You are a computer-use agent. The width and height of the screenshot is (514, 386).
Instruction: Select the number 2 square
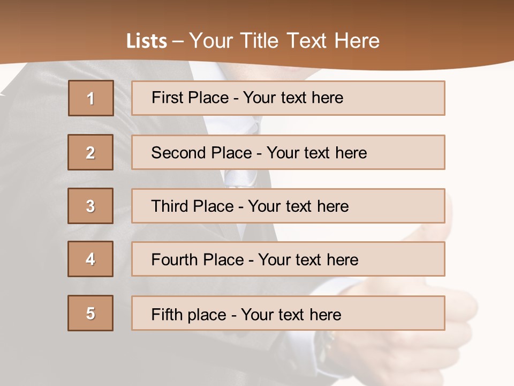pyautogui.click(x=90, y=152)
